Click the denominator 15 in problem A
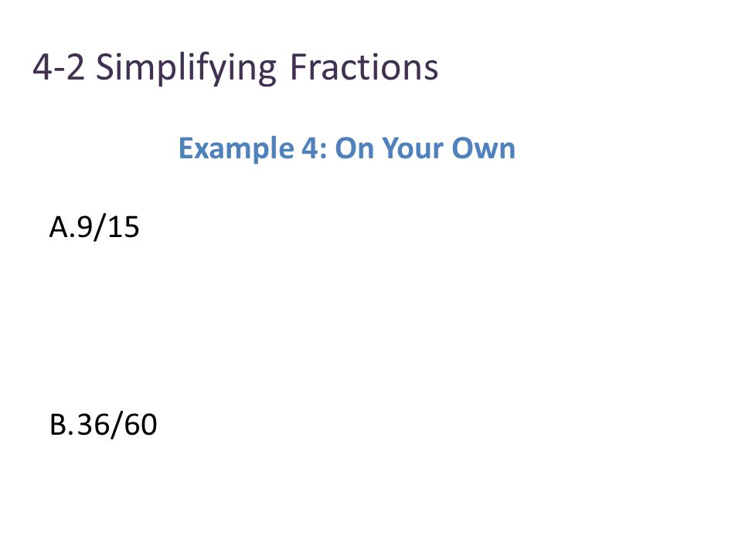Image resolution: width=742 pixels, height=556 pixels. pyautogui.click(x=124, y=227)
